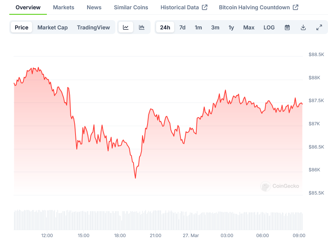
Task: Click the 21:00 time axis label
Action: [x=155, y=236]
